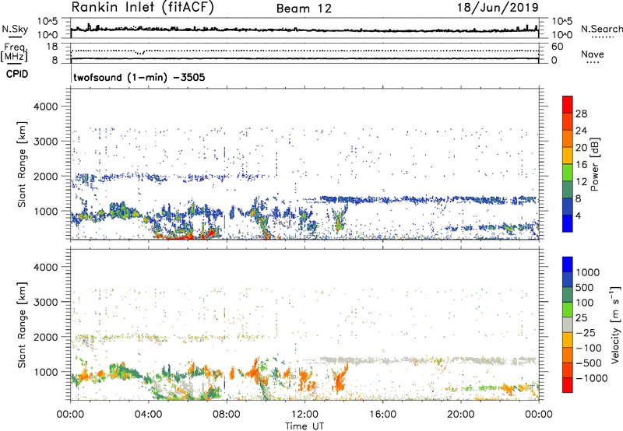The image size is (623, 431).
Task: Click the power panel 'Slant Range [km]' label
Action: pos(22,164)
